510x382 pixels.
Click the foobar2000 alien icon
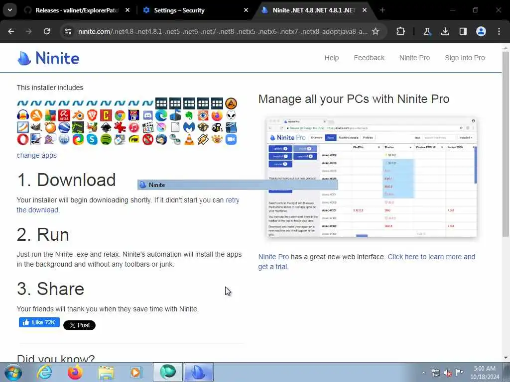click(231, 115)
